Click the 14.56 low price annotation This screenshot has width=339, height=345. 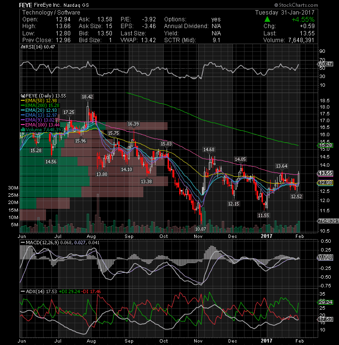(x=51, y=162)
